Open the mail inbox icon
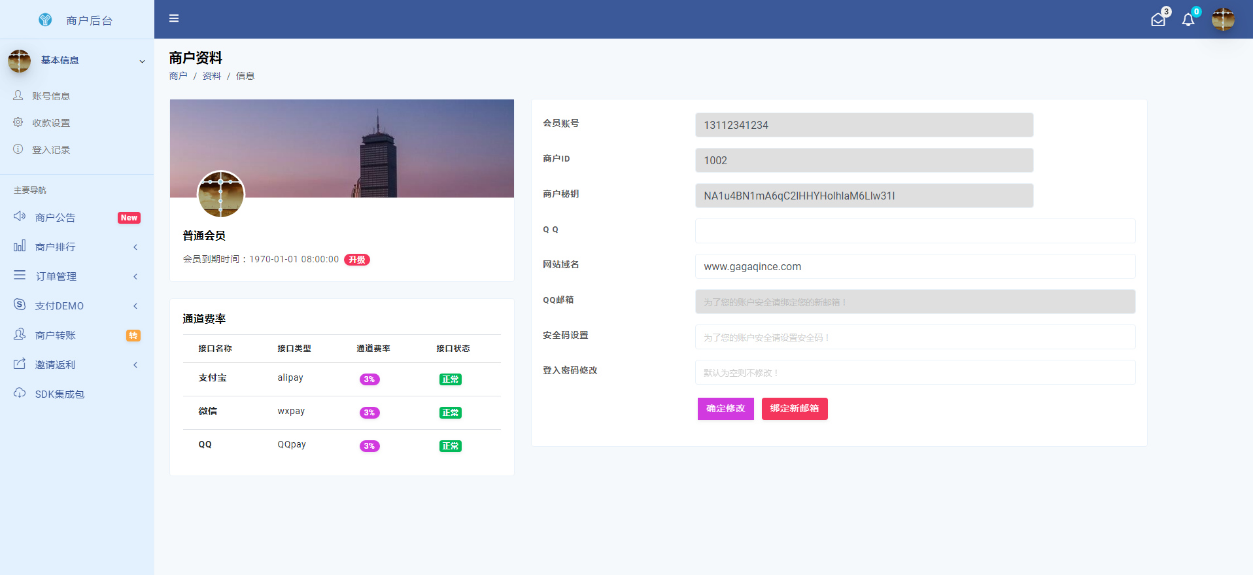This screenshot has height=575, width=1253. pyautogui.click(x=1158, y=20)
